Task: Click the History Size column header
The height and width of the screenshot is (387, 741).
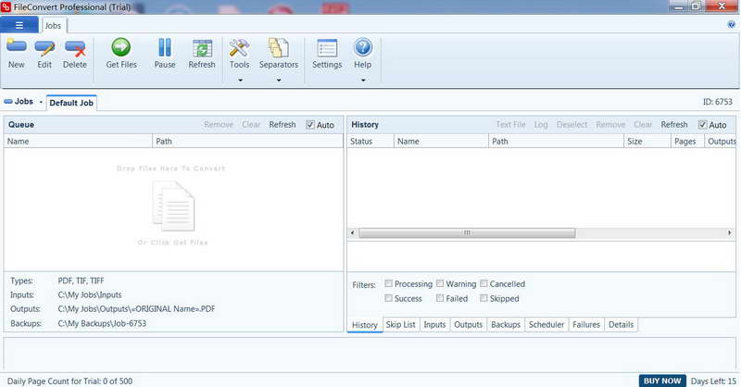Action: (647, 142)
